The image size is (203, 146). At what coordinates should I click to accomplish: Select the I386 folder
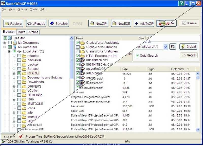(x=30, y=99)
